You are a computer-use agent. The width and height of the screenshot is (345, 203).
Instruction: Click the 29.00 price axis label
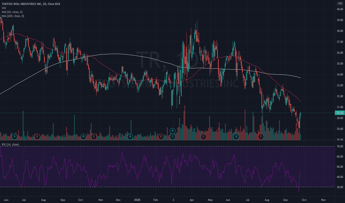[340, 129]
